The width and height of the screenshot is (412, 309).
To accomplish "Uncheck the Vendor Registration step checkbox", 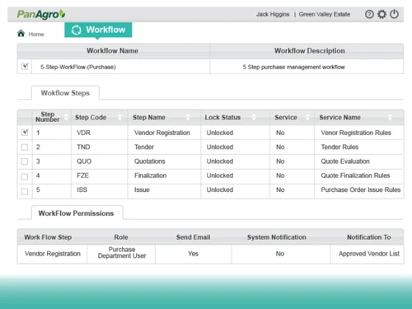I will tap(25, 133).
